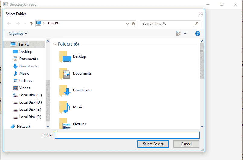This screenshot has height=160, width=243.
Task: Click the Videos film icon in sidebar
Action: 15,88
